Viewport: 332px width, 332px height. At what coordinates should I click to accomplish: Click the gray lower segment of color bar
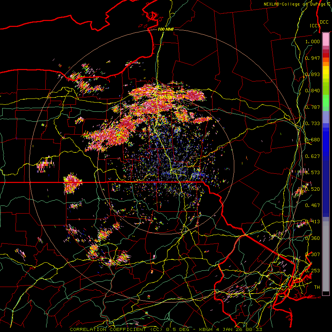[x=326, y=256]
